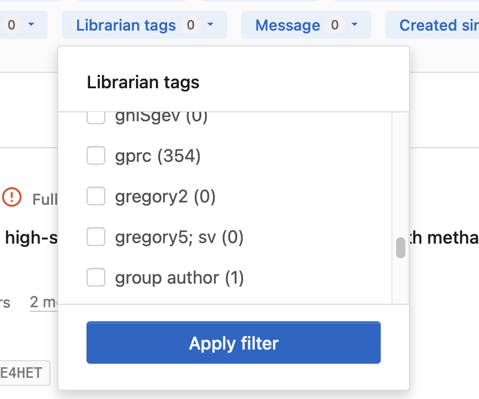479x399 pixels.
Task: Check the gnISgev tag checkbox
Action: coord(96,116)
